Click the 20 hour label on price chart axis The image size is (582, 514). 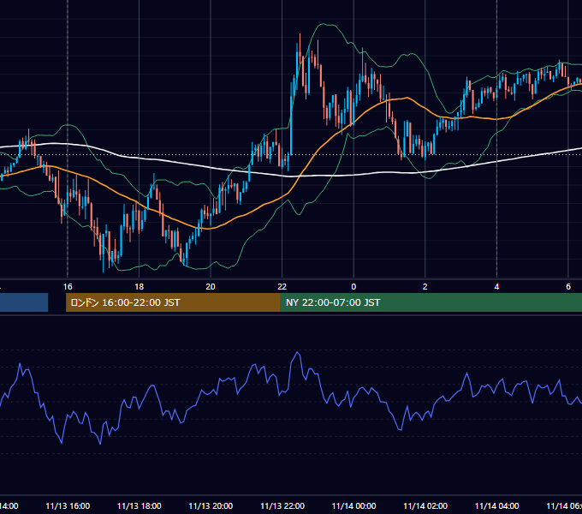[x=211, y=287]
